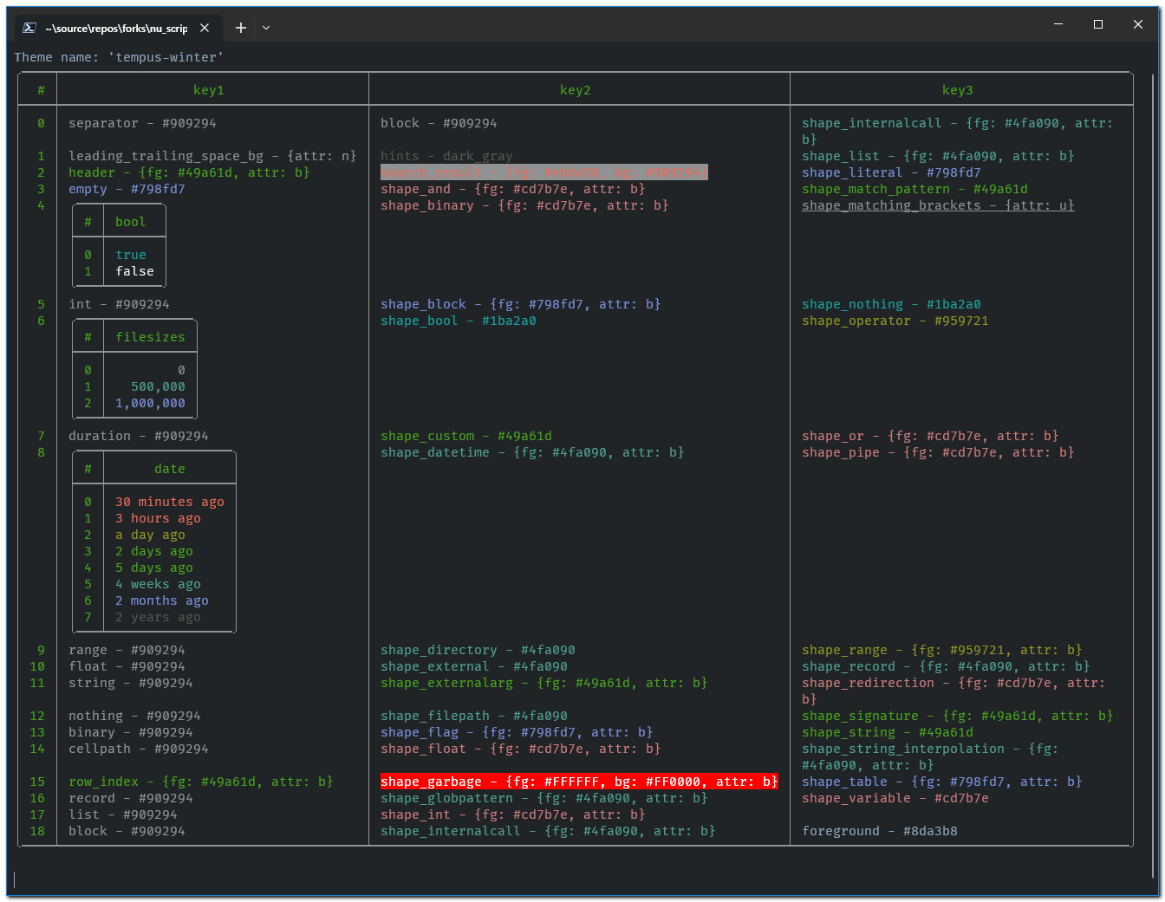
Task: Maximize the terminal window
Action: [1098, 24]
